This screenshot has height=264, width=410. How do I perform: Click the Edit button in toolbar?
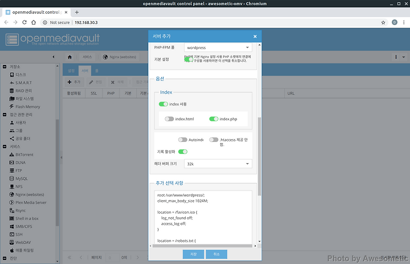tap(96, 82)
